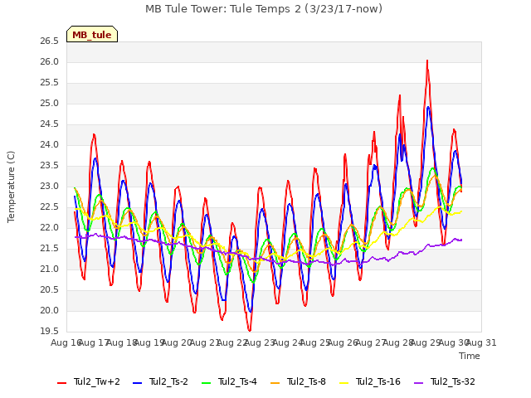Image resolution: width=531 pixels, height=398 pixels.
Task: Click the 19.5 y-axis tick label
Action: [x=50, y=331]
